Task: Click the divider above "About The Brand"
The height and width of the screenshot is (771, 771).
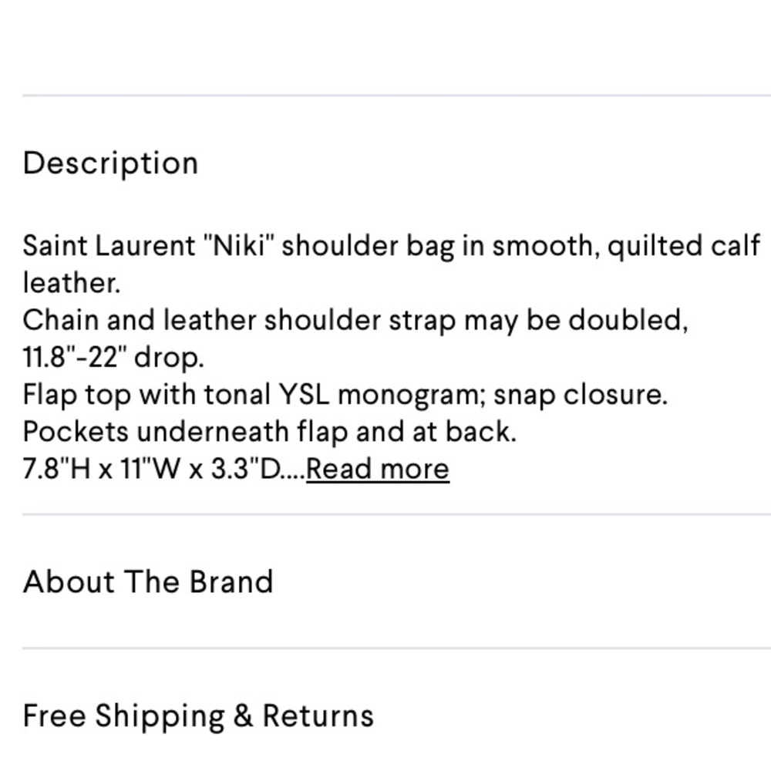Action: (385, 511)
